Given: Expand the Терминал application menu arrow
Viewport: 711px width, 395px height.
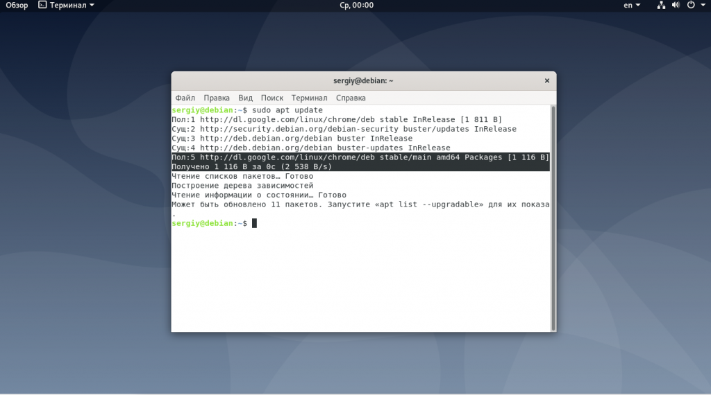Looking at the screenshot, I should tap(92, 6).
